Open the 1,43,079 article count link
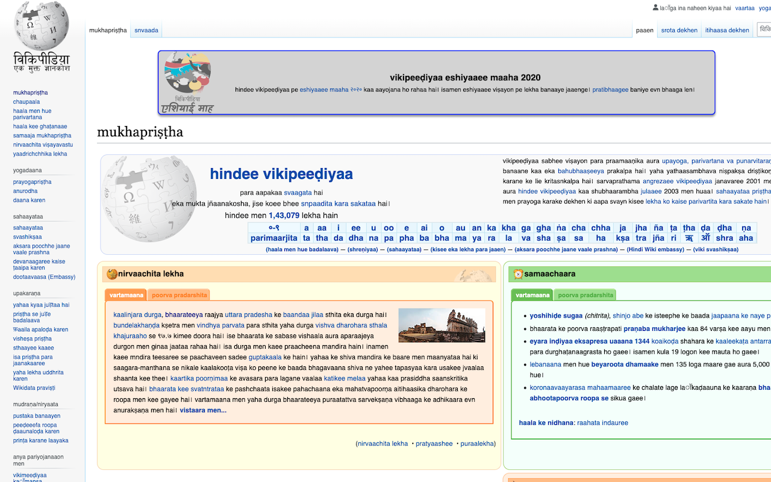This screenshot has height=482, width=771. tap(284, 216)
